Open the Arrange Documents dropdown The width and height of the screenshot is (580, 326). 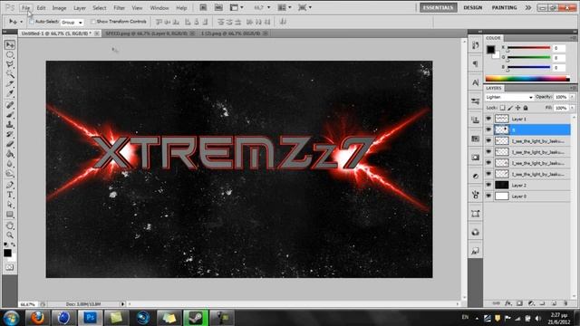(285, 7)
